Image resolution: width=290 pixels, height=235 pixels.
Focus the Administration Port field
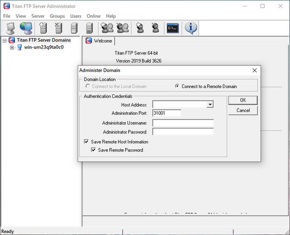[x=167, y=113]
